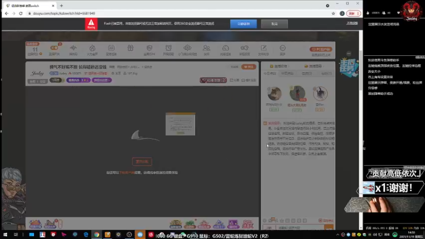Image resolution: width=425 pixels, height=239 pixels.
Task: Open the speedometer gauge icon in toolbar
Action: (x=225, y=48)
